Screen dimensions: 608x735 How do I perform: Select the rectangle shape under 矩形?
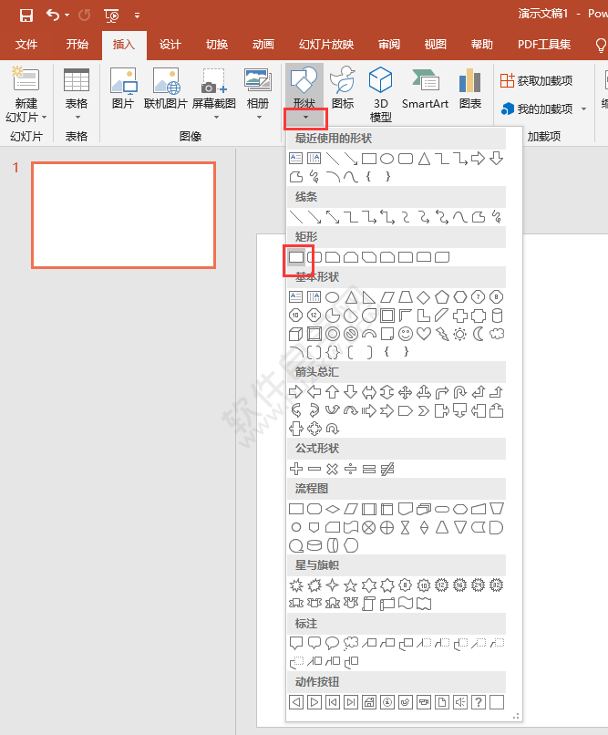(296, 257)
